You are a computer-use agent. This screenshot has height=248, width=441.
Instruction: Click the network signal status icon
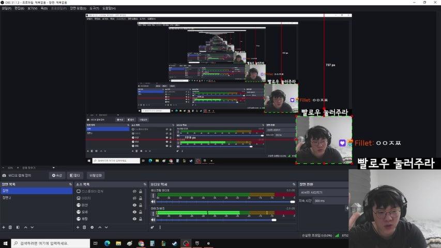[337, 236]
